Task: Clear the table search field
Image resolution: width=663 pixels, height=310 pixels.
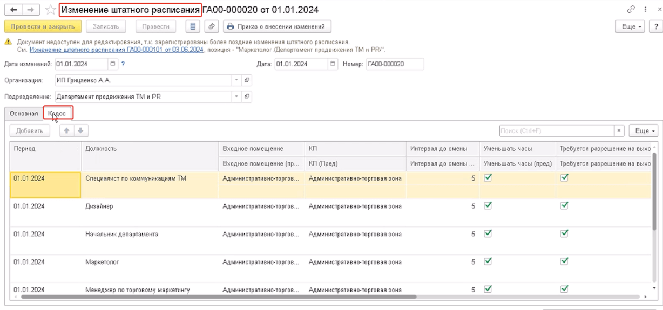Action: [x=619, y=130]
